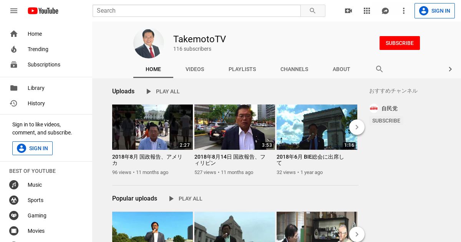
Task: Click the Music icon in sidebar
Action: point(14,185)
